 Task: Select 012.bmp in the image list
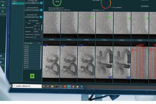(32, 68)
